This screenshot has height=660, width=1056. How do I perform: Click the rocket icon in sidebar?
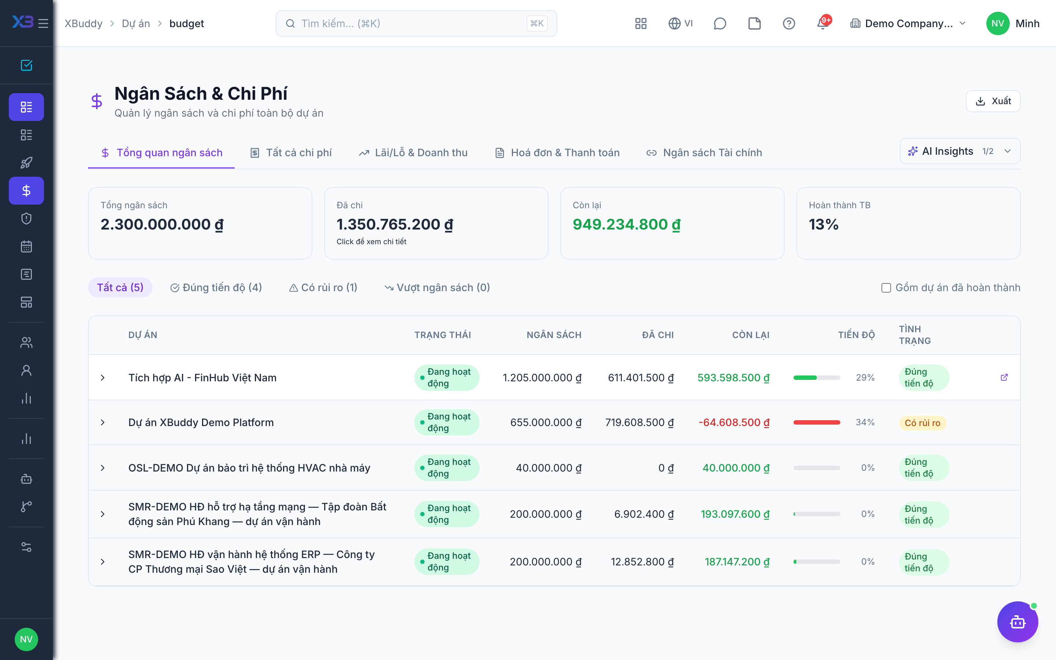pyautogui.click(x=26, y=162)
